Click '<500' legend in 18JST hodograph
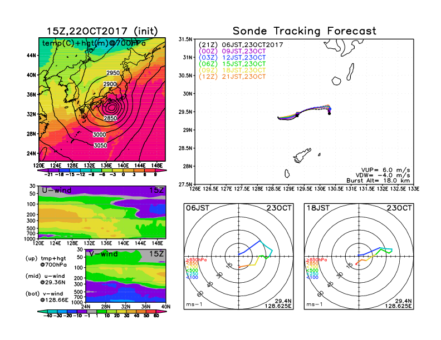 pyautogui.click(x=312, y=271)
